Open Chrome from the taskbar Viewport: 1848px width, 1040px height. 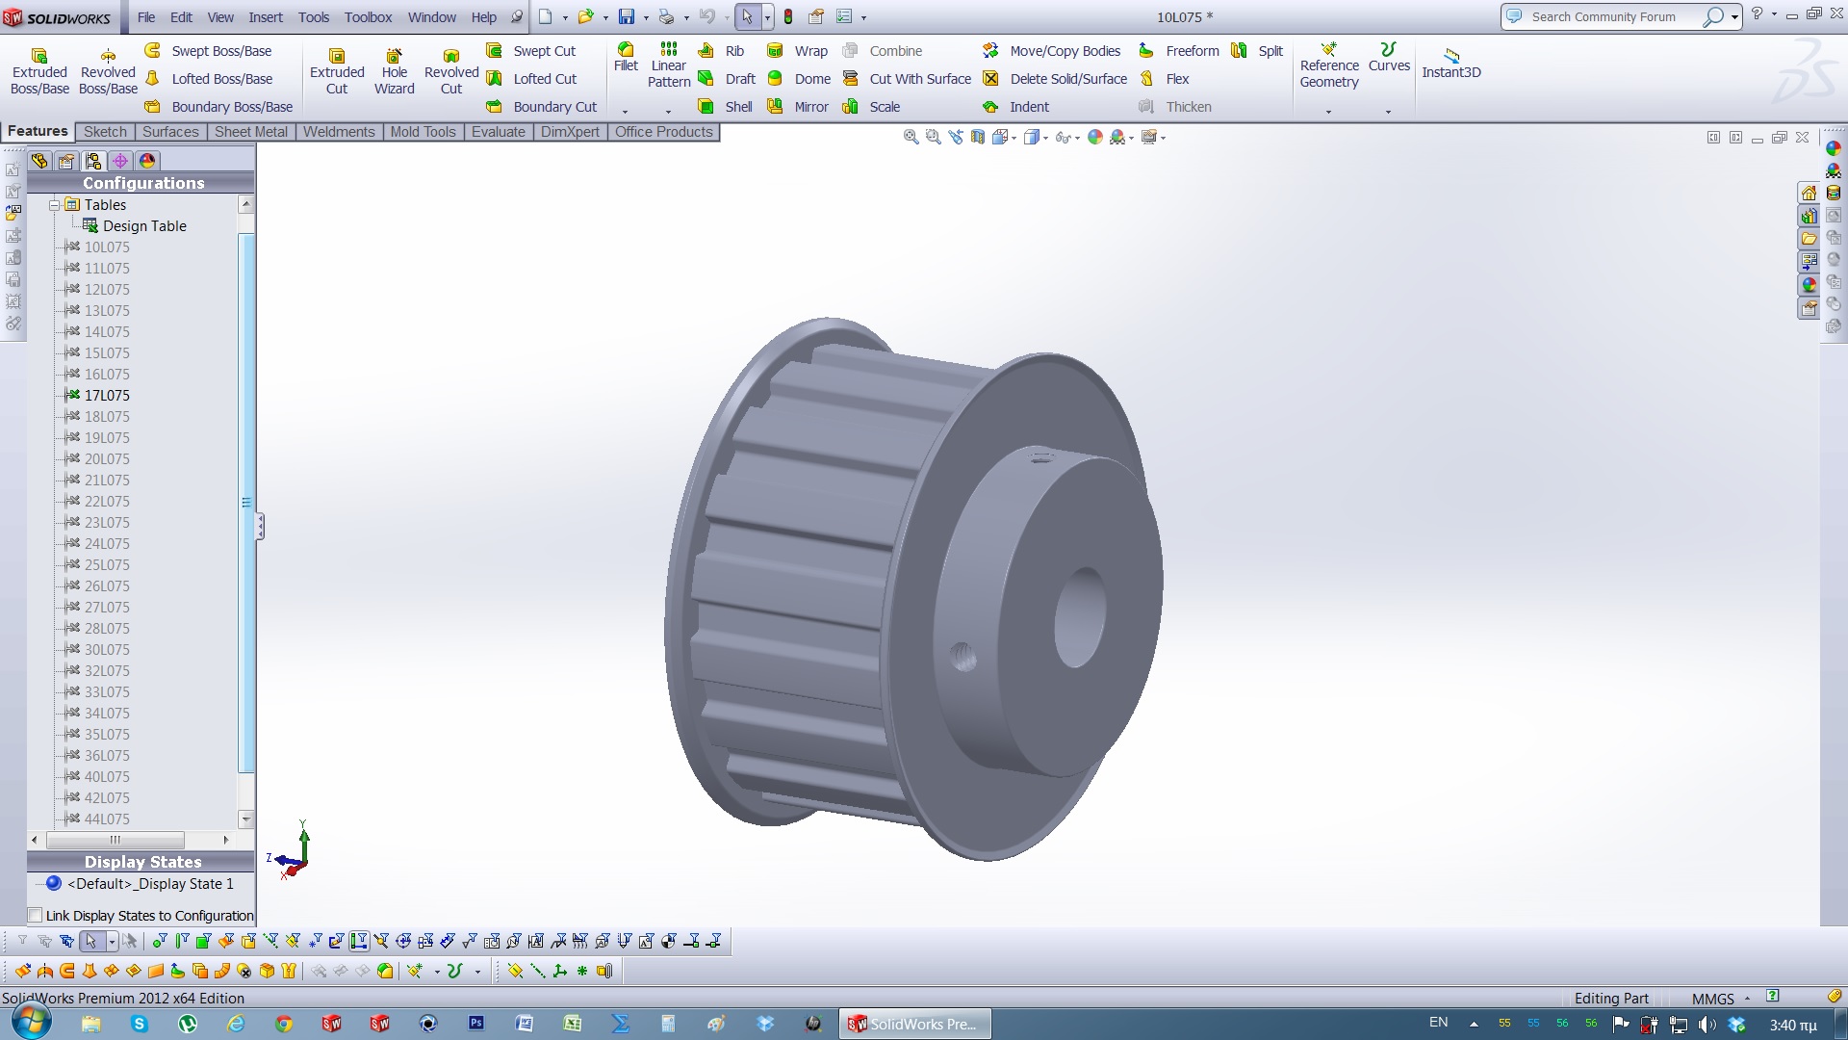284,1024
